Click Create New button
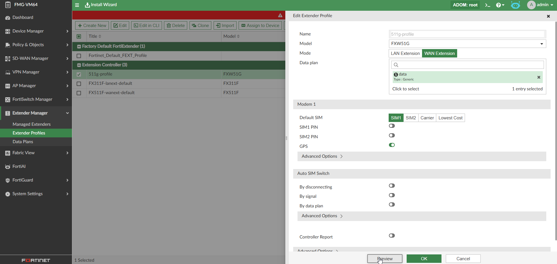This screenshot has width=557, height=264. coord(92,26)
